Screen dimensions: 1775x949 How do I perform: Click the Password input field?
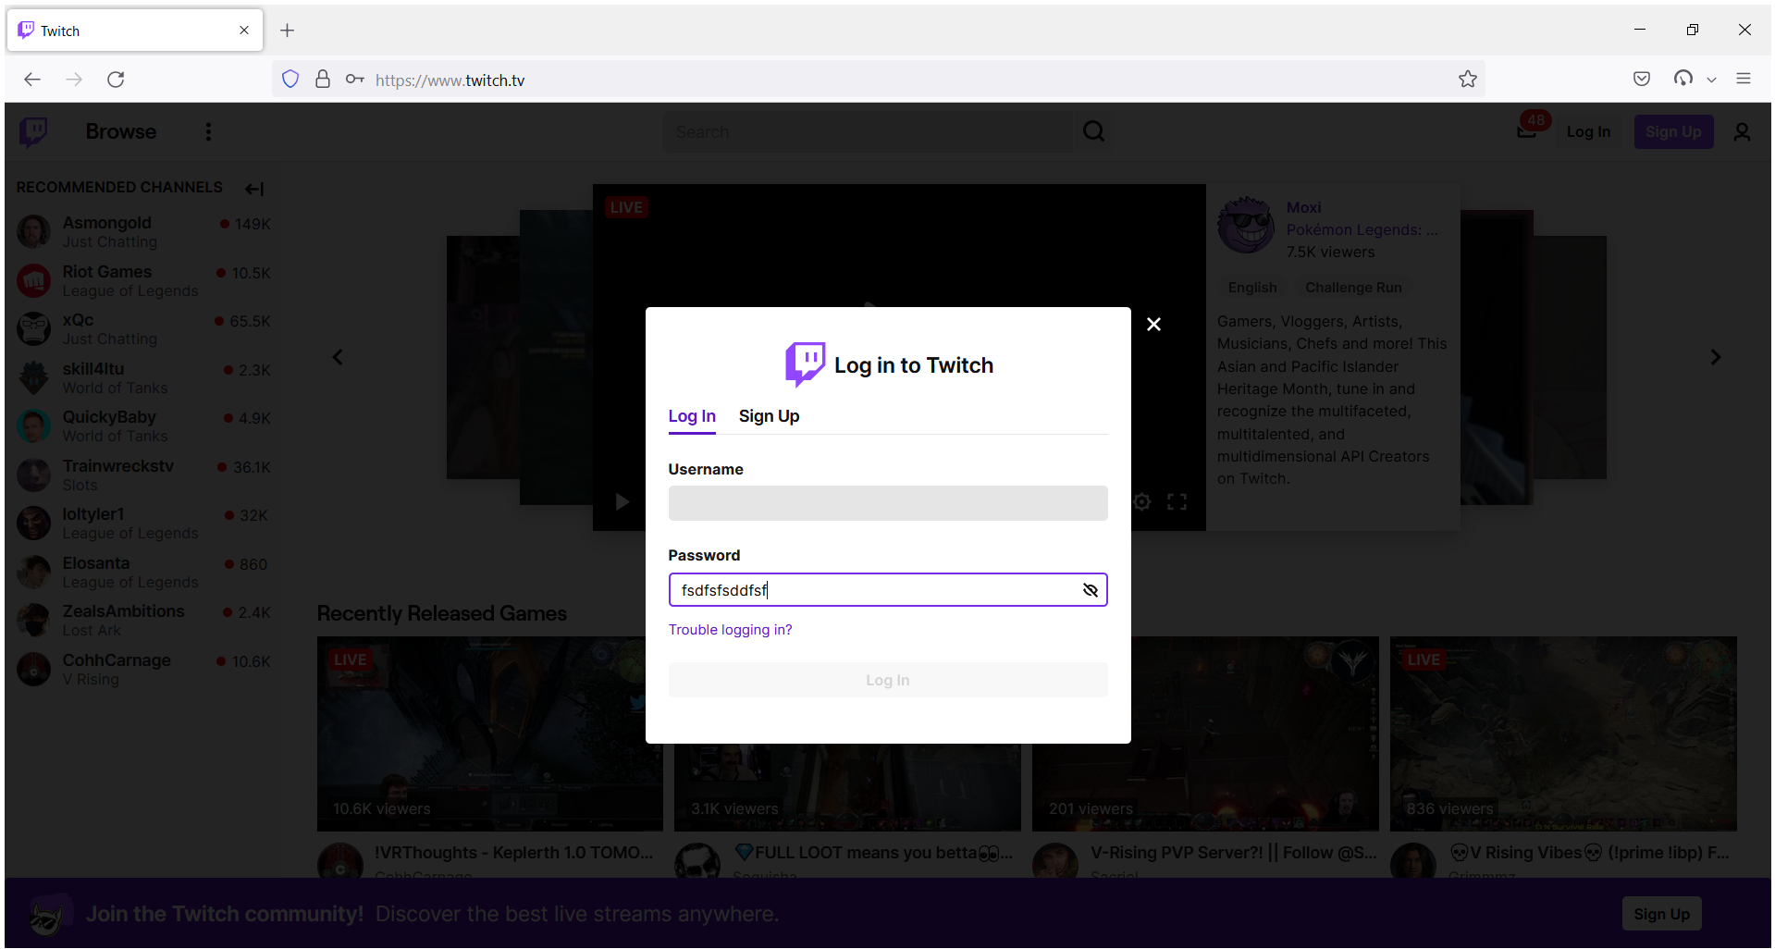point(888,590)
